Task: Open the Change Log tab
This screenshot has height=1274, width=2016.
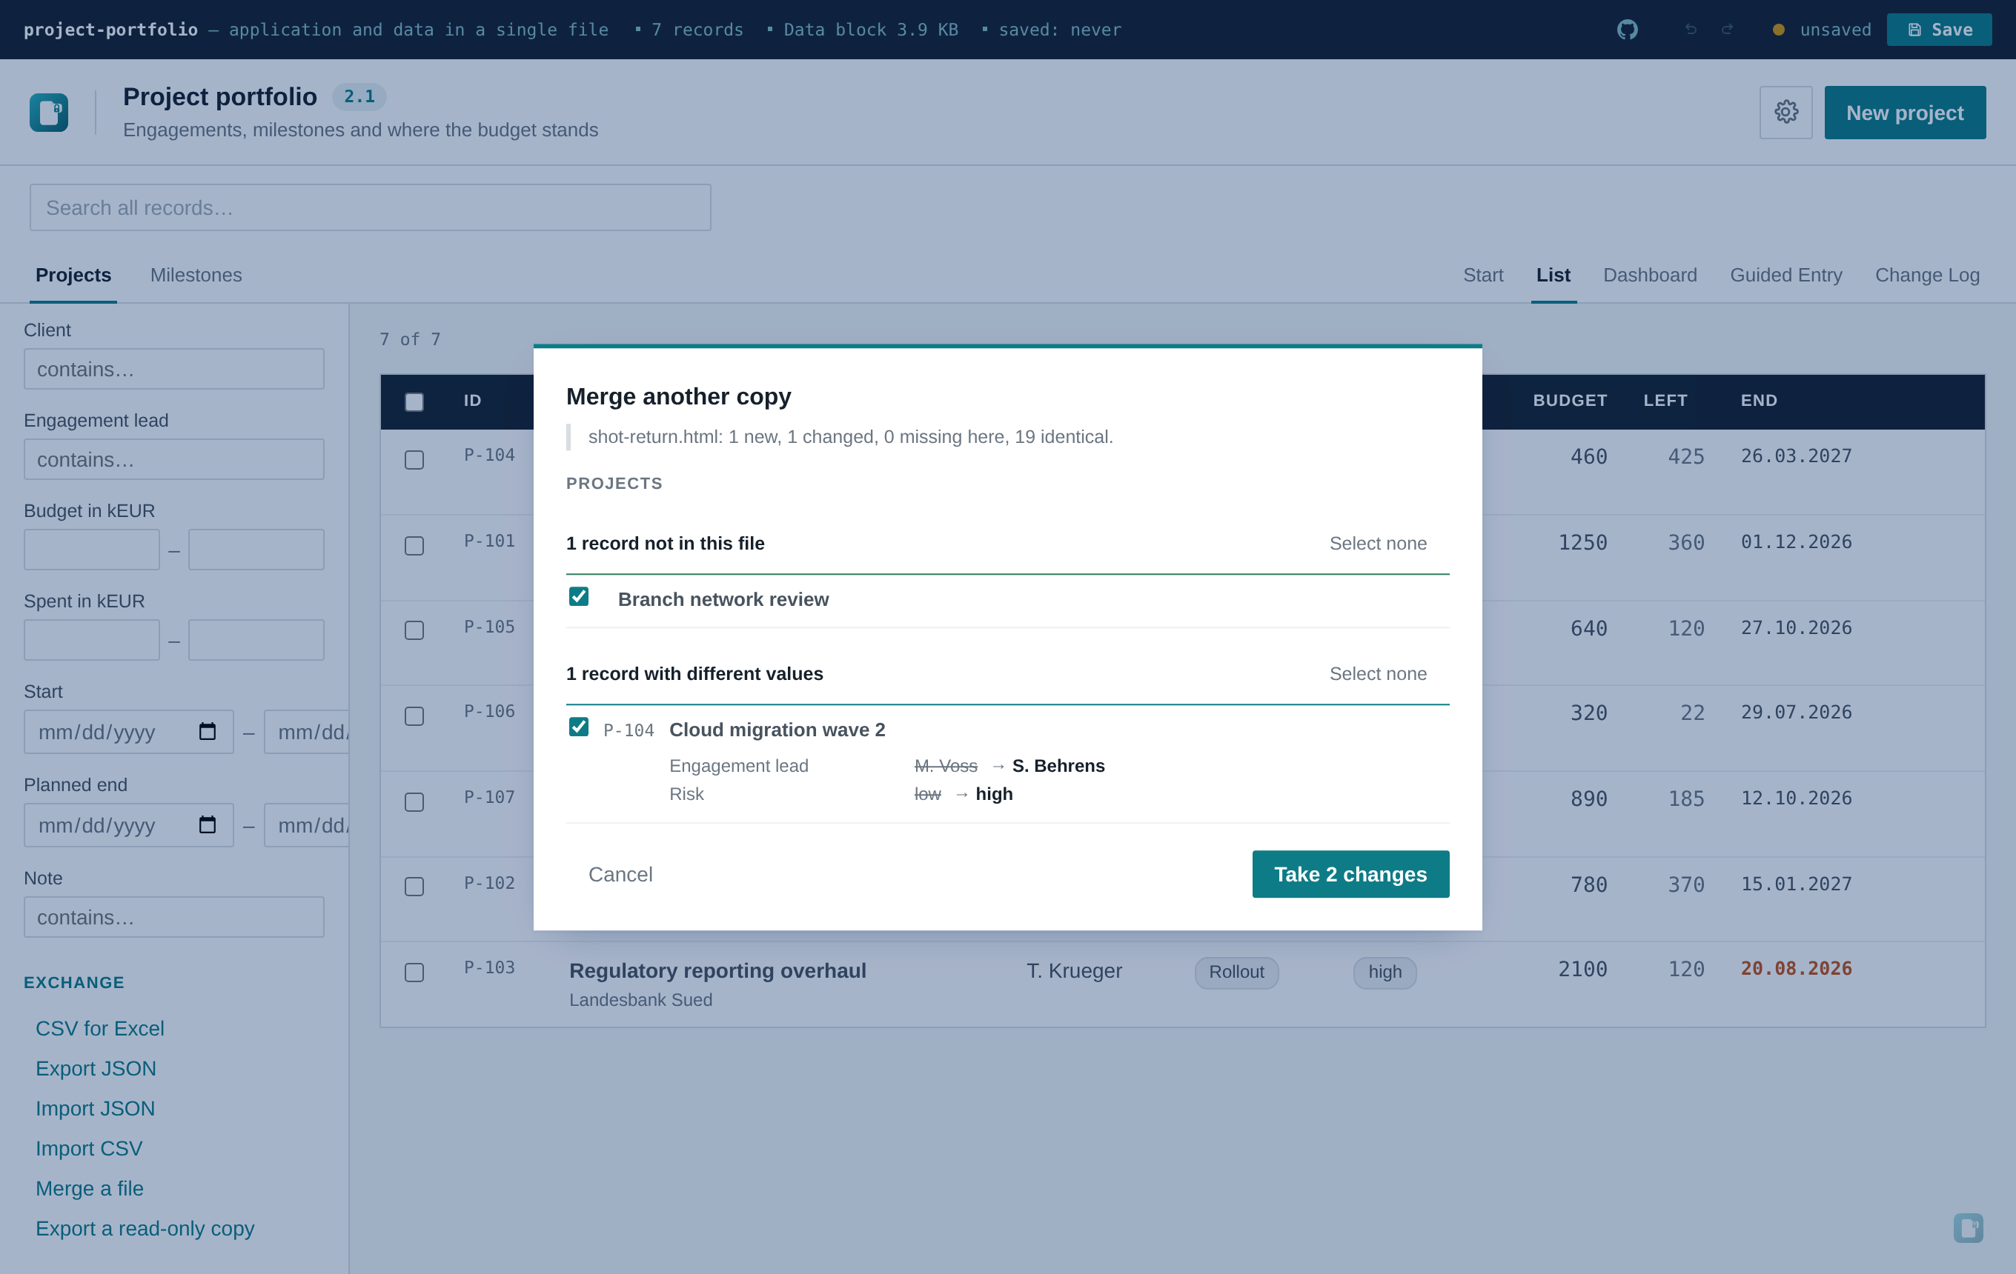Action: point(1926,276)
